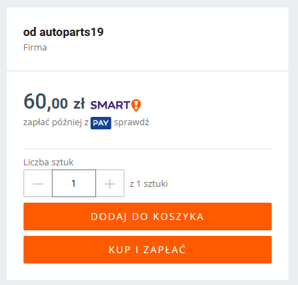Focus the quantity input field showing 1
The width and height of the screenshot is (298, 285).
point(74,183)
